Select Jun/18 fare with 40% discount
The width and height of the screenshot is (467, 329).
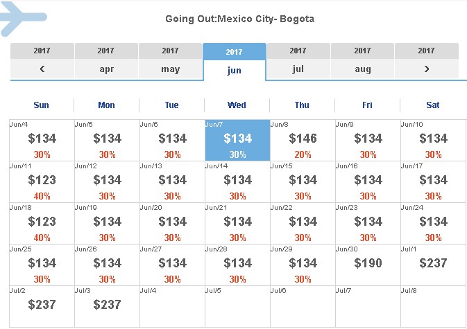pyautogui.click(x=42, y=224)
